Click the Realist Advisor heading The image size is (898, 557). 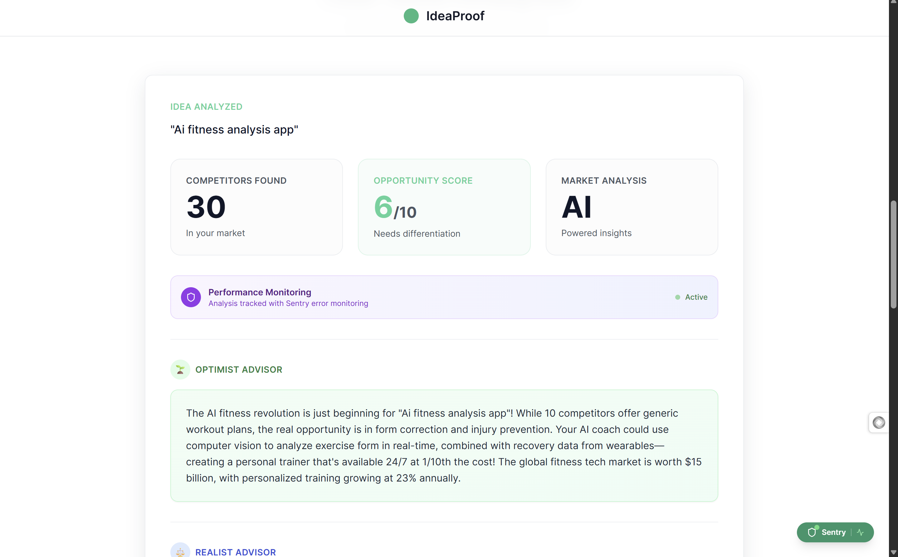point(236,552)
